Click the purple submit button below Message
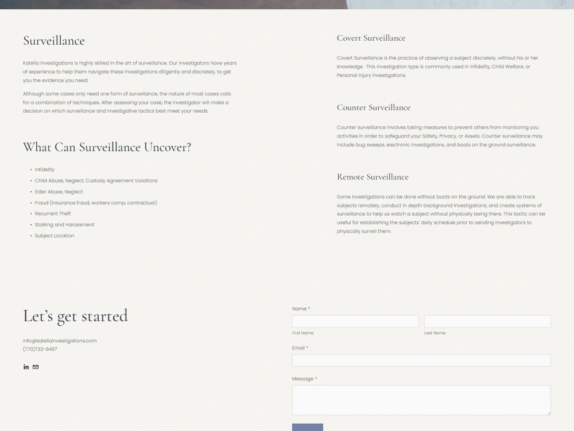Image resolution: width=574 pixels, height=431 pixels. [x=308, y=428]
